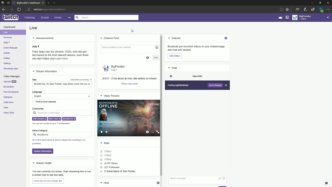Click the Twitch logo
Screen dimensions: 332x187
click(11, 17)
